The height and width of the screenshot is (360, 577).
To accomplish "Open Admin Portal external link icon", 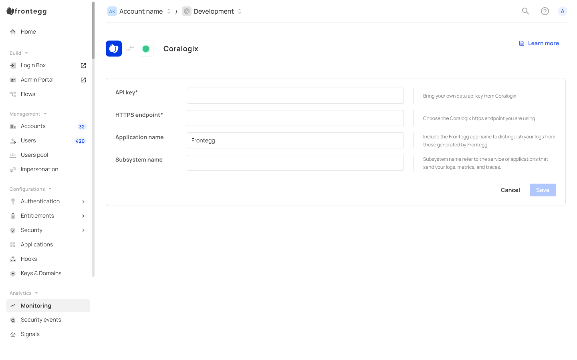I will click(83, 80).
